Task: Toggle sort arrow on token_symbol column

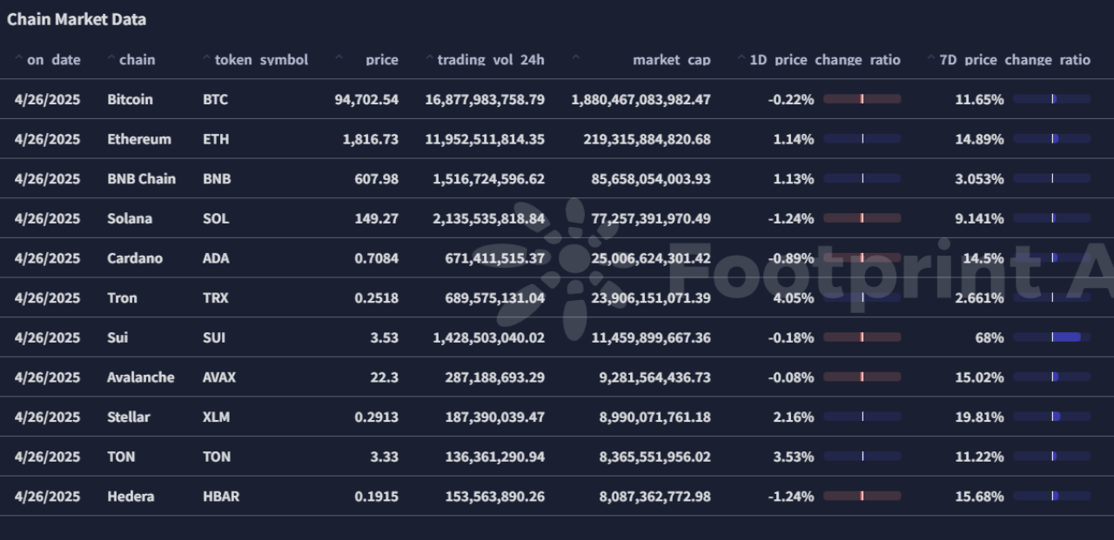Action: [x=207, y=59]
